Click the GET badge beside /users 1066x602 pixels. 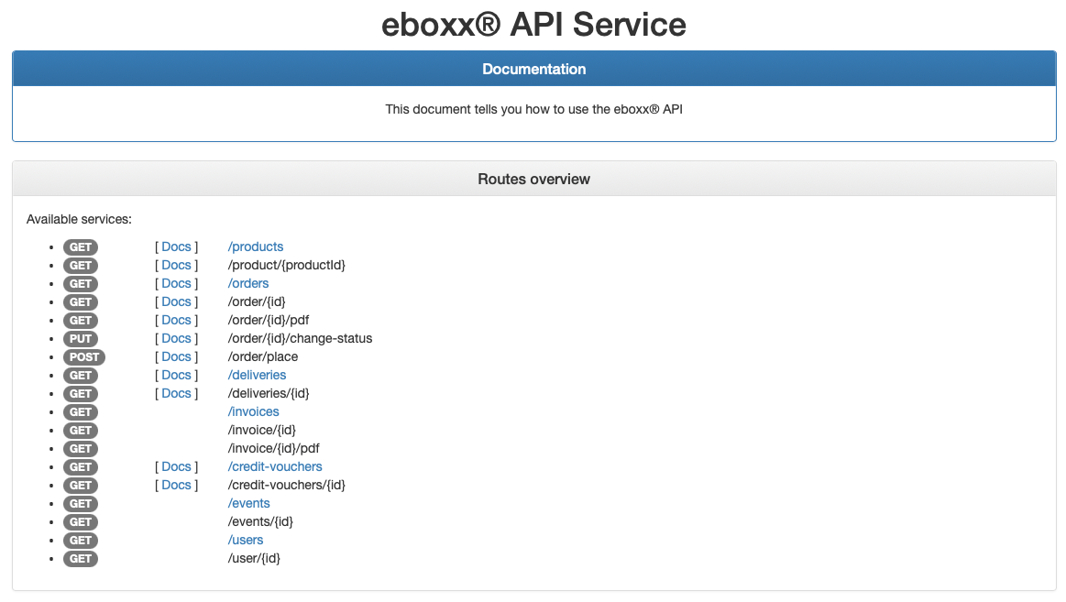tap(81, 541)
